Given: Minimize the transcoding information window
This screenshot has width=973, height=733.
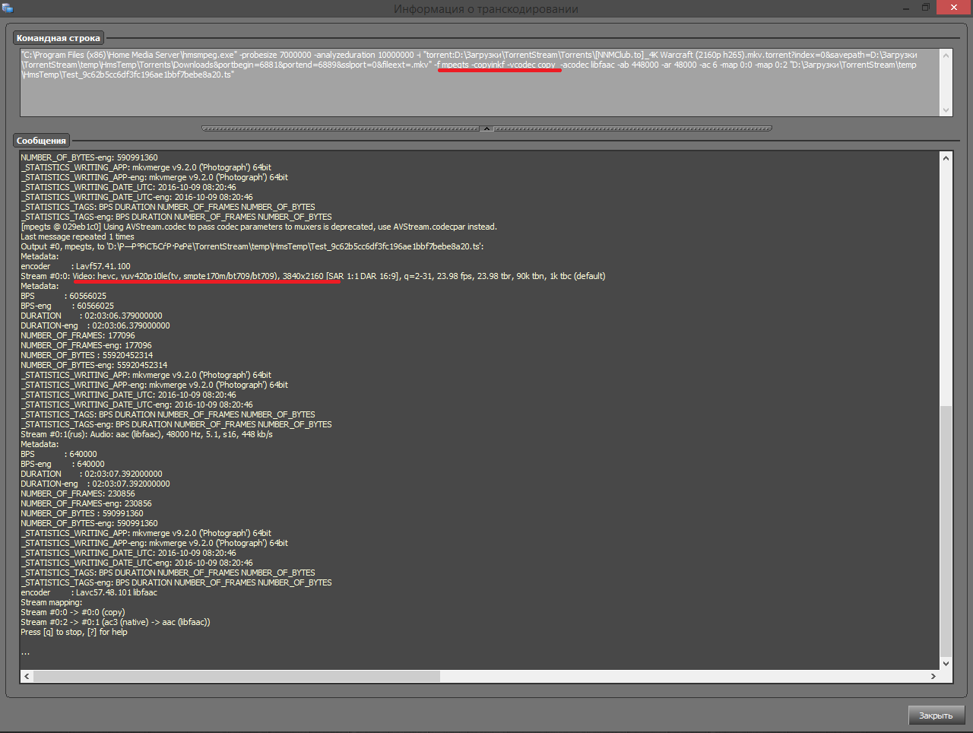Looking at the screenshot, I should [x=906, y=8].
